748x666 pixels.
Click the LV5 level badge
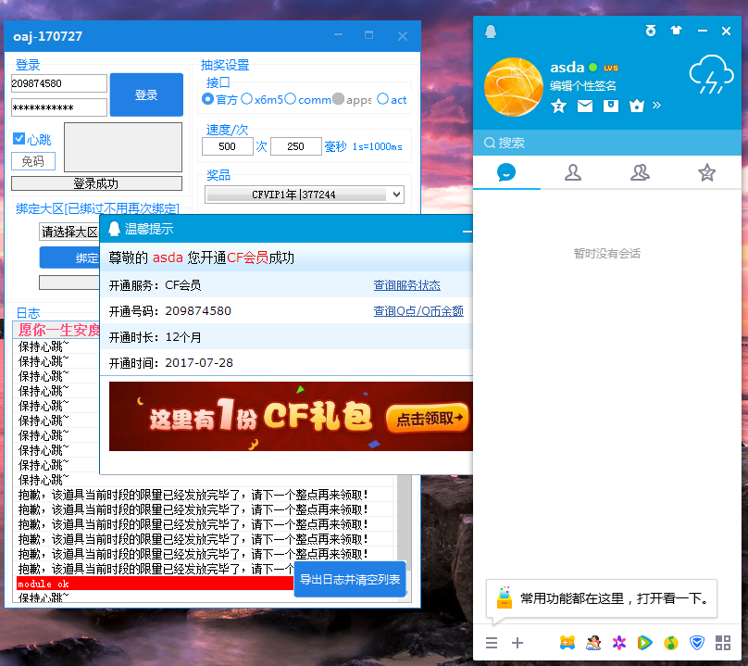pos(611,68)
